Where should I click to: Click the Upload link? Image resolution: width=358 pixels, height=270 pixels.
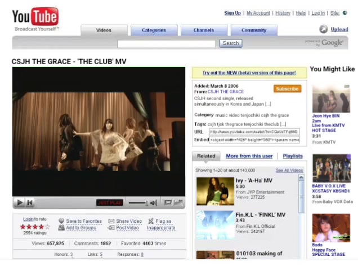pyautogui.click(x=339, y=29)
